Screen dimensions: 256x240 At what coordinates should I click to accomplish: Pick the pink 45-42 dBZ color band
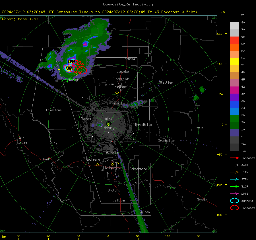[234, 83]
